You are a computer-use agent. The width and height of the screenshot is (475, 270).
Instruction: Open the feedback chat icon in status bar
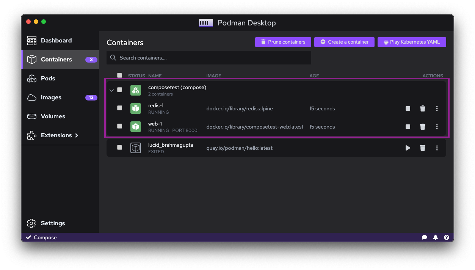point(424,237)
